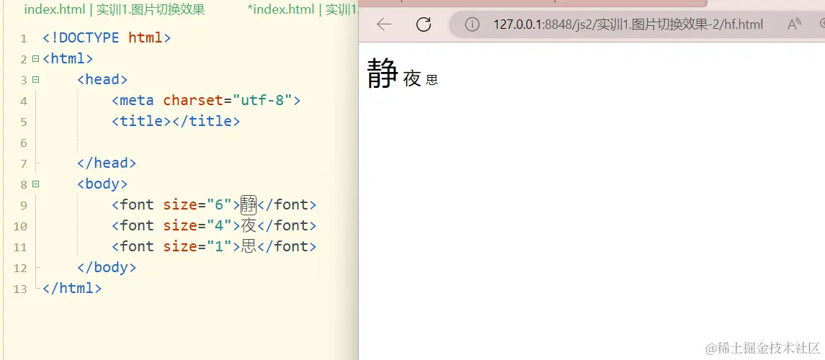825x360 pixels.
Task: Click line number 6 in editor gutter
Action: coord(23,143)
